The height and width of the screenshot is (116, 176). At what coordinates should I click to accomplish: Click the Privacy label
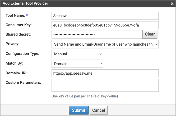pos(12,44)
